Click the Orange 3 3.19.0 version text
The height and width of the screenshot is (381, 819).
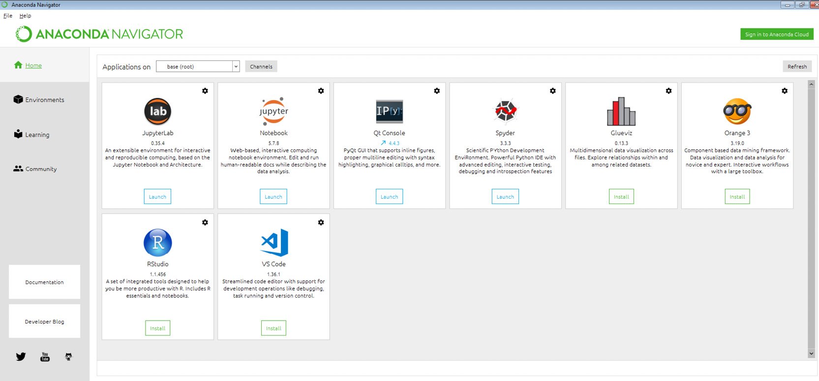[737, 143]
